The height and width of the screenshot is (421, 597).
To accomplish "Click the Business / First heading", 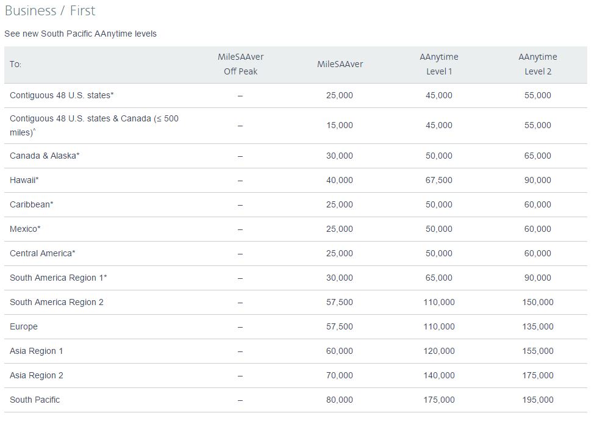I will point(50,10).
